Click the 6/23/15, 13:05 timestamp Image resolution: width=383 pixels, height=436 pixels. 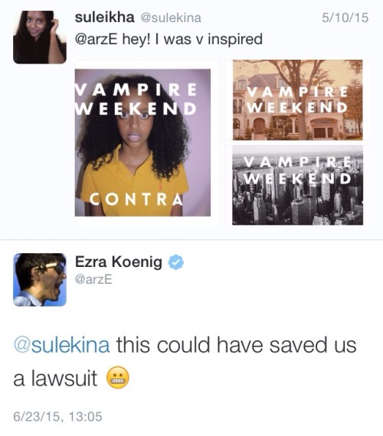[57, 417]
